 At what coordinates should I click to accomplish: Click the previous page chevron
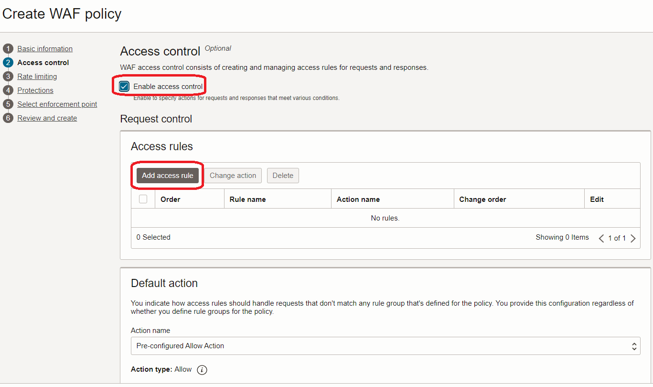601,238
